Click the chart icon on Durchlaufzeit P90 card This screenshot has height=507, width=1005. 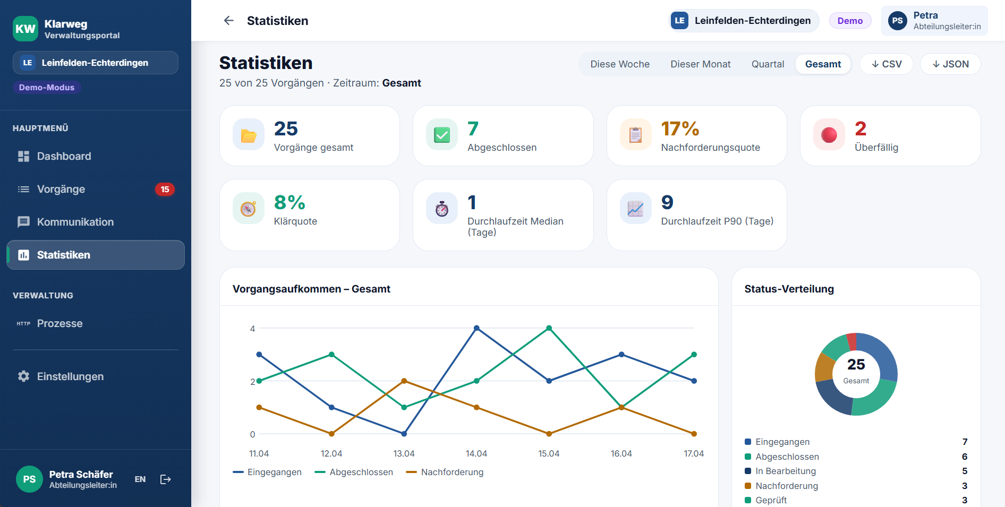(x=636, y=209)
